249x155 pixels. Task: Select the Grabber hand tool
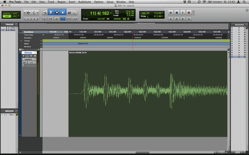[63, 13]
